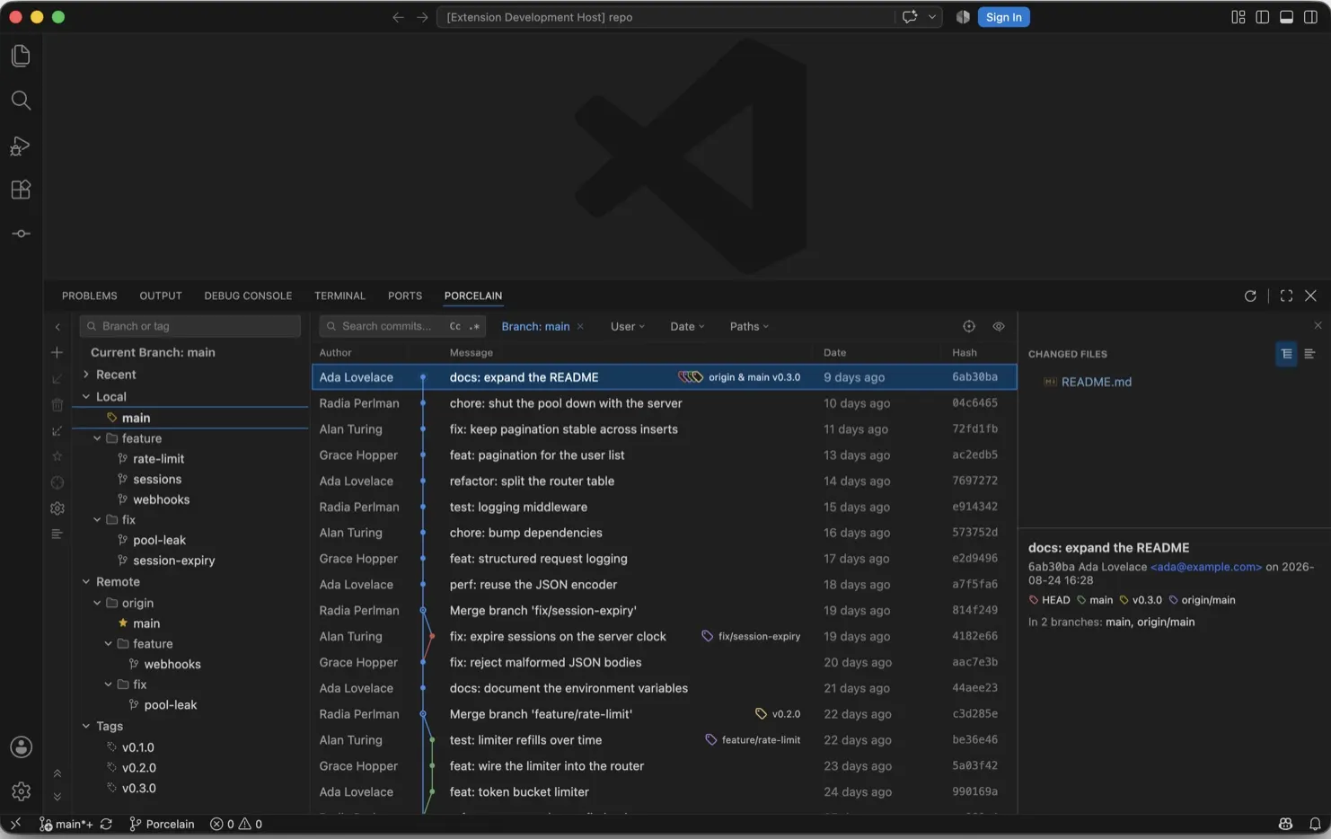Click the ada@example.com email link
This screenshot has width=1331, height=839.
pos(1206,567)
